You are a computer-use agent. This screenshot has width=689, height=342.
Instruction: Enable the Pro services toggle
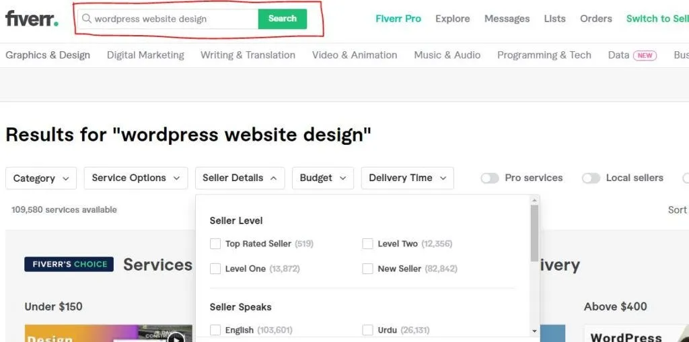pyautogui.click(x=490, y=178)
